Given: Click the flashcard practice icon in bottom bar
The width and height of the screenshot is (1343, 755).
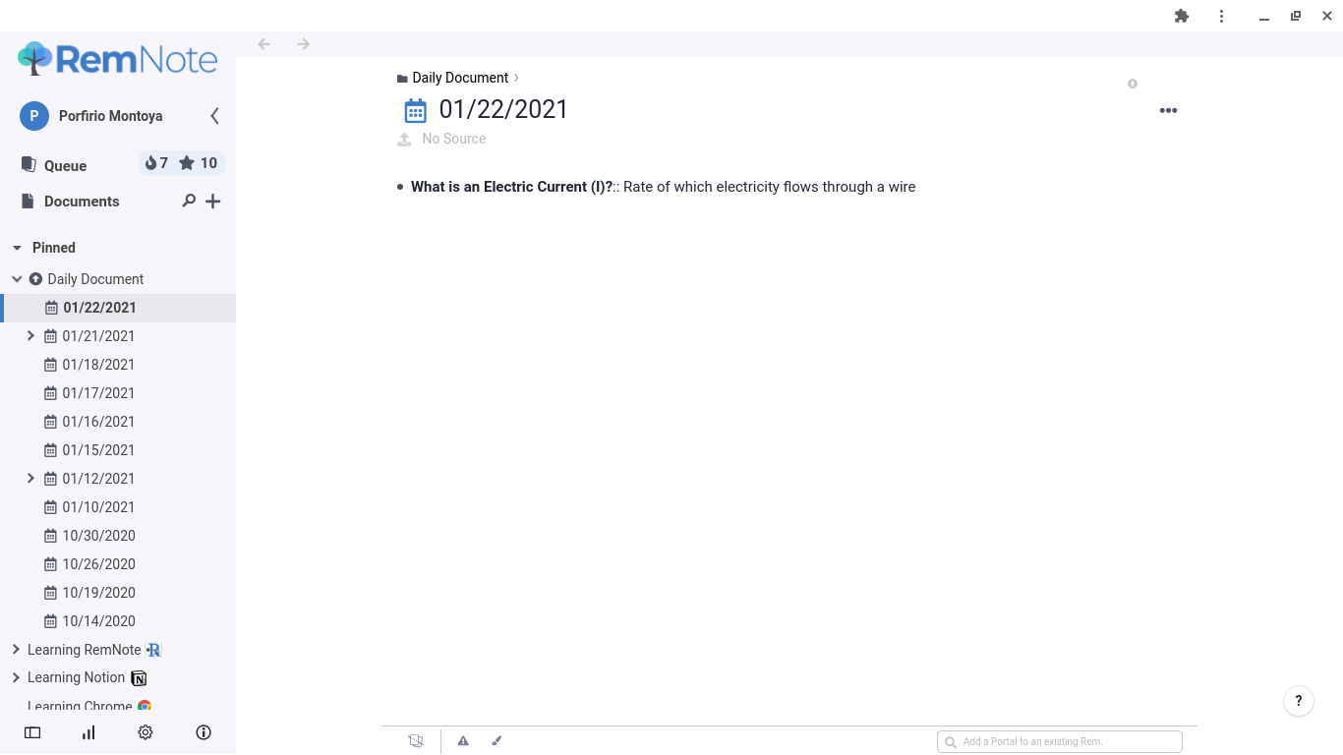Looking at the screenshot, I should coord(416,741).
